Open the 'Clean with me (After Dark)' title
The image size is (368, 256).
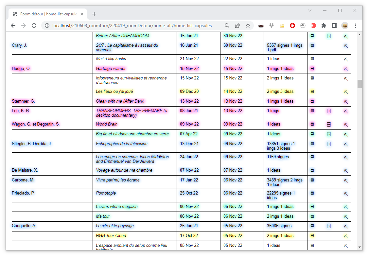[x=120, y=101]
